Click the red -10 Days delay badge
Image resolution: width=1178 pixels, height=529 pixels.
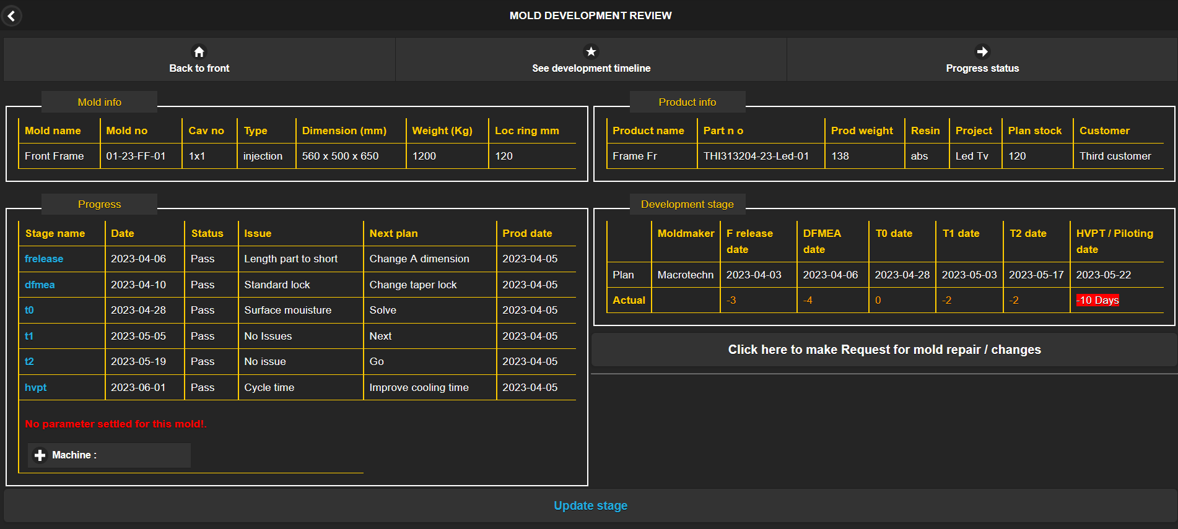[x=1097, y=300]
